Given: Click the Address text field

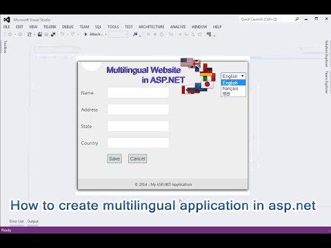Looking at the screenshot, I should (x=138, y=110).
